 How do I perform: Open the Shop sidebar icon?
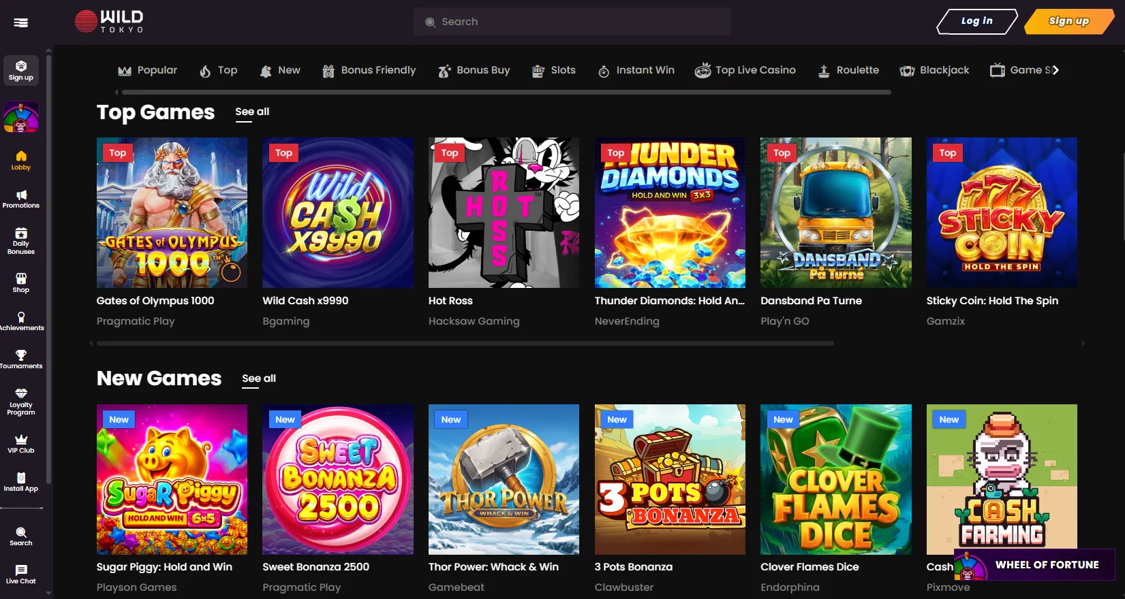pos(21,282)
